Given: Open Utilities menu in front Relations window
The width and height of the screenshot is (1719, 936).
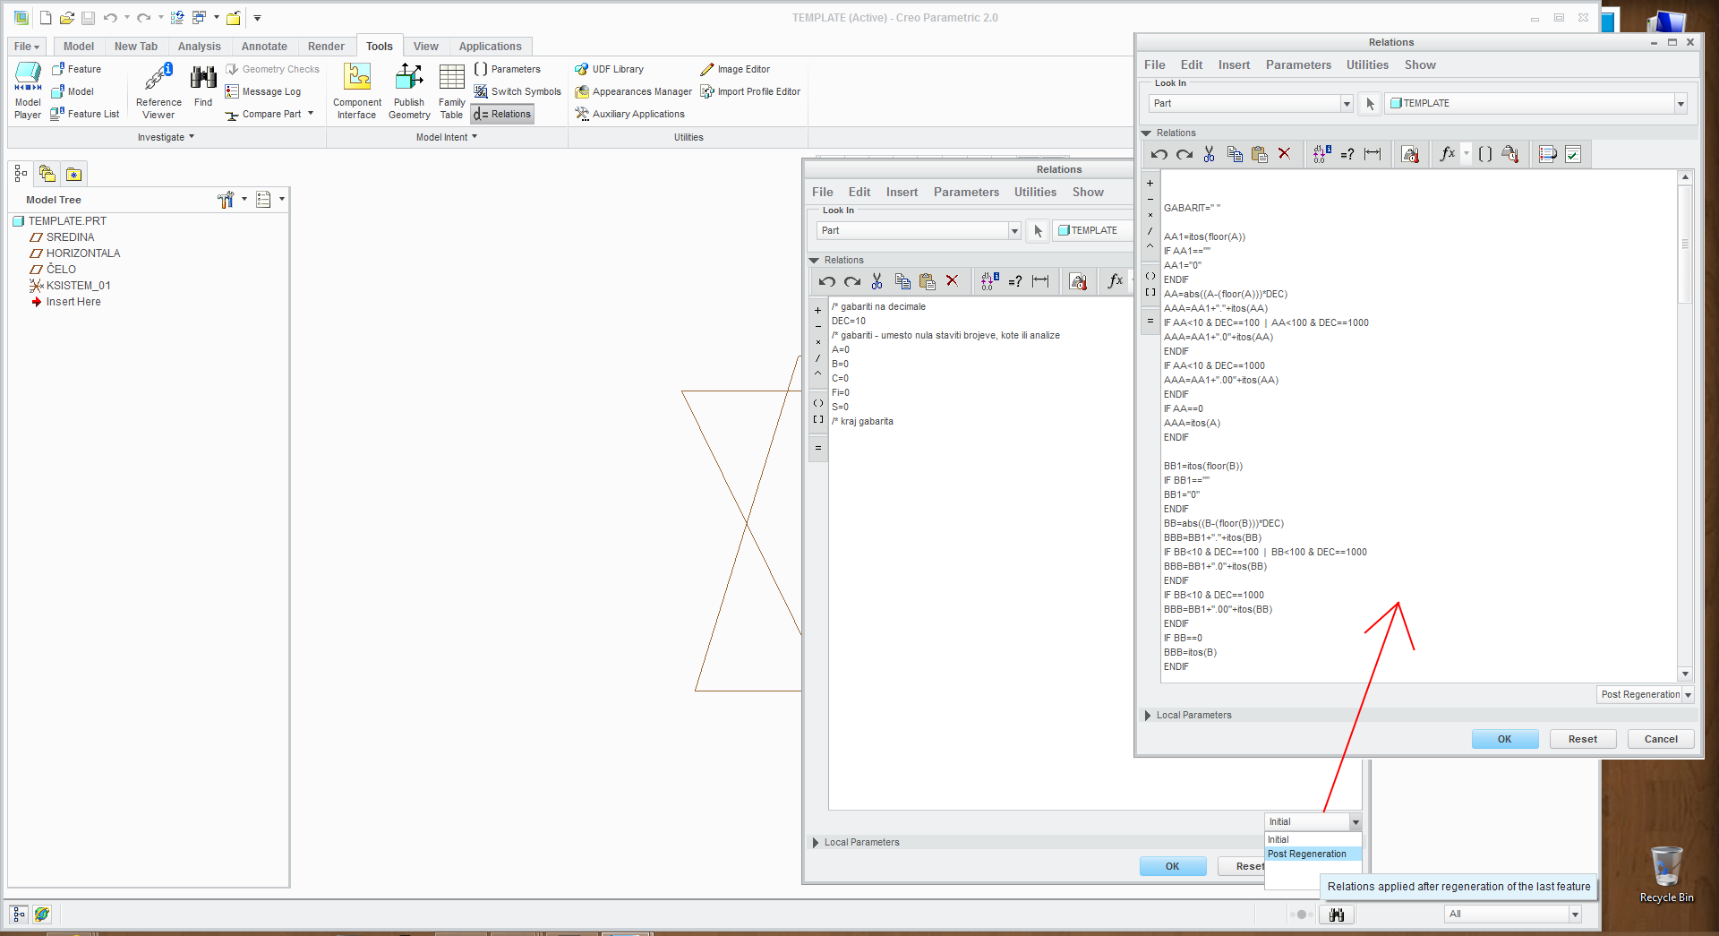Looking at the screenshot, I should tap(1367, 64).
